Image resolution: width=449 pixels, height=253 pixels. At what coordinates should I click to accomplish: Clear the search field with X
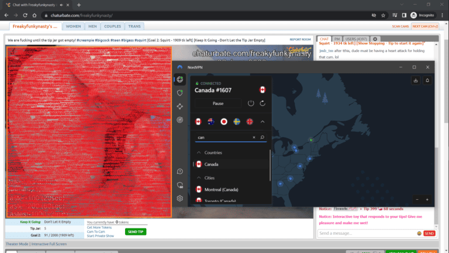click(254, 138)
